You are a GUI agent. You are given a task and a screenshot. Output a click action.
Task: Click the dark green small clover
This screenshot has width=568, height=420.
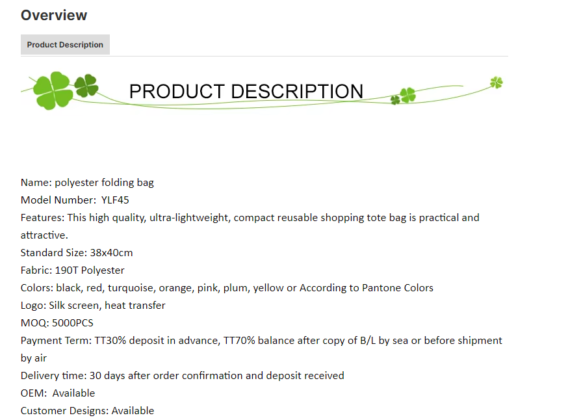click(86, 86)
